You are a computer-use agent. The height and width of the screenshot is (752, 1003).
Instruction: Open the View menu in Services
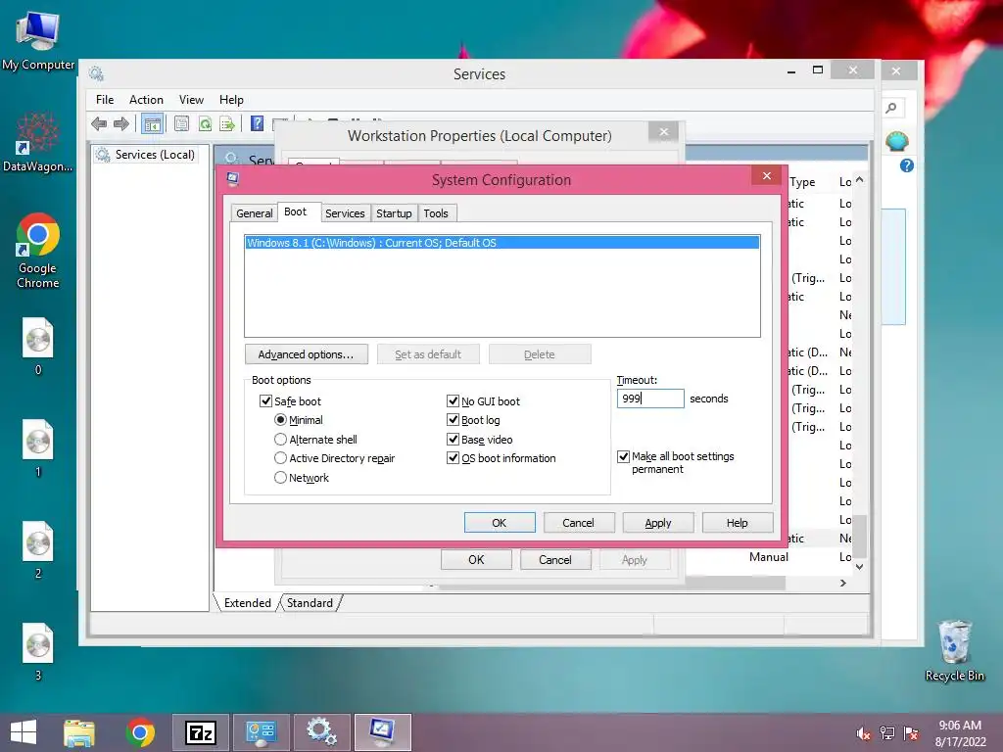pos(191,100)
